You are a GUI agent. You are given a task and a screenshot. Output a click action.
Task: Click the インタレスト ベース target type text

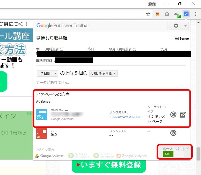click(x=156, y=119)
